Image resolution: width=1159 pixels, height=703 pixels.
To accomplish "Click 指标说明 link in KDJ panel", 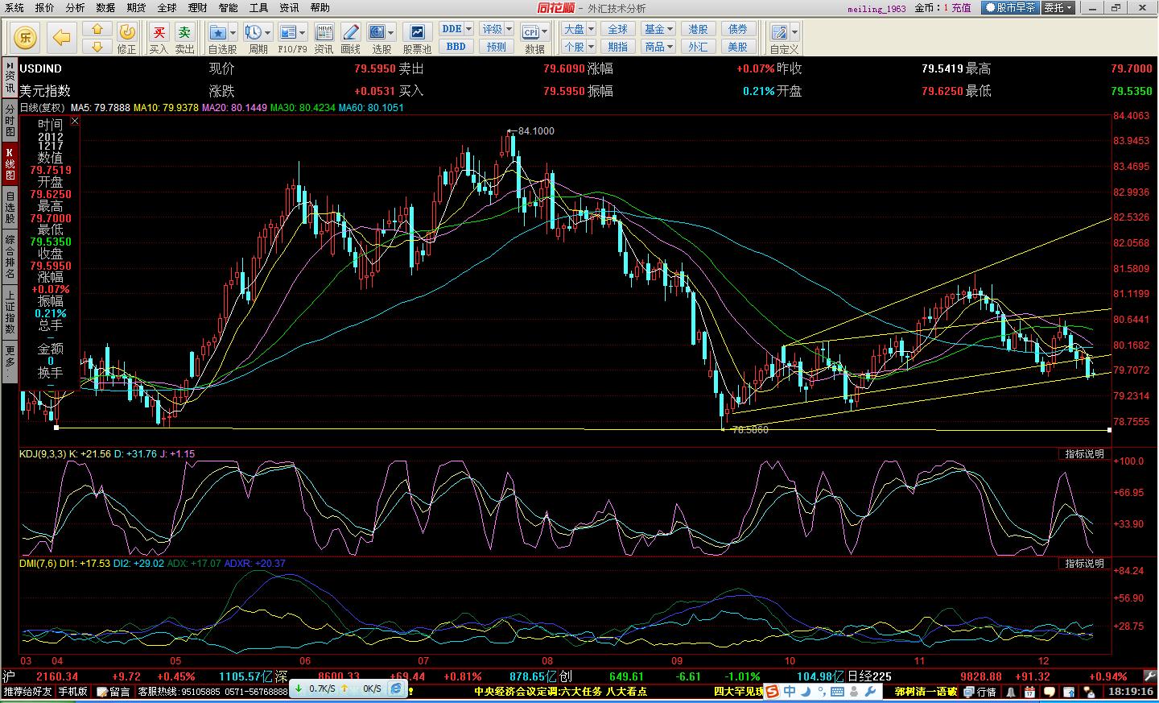I will click(1084, 454).
